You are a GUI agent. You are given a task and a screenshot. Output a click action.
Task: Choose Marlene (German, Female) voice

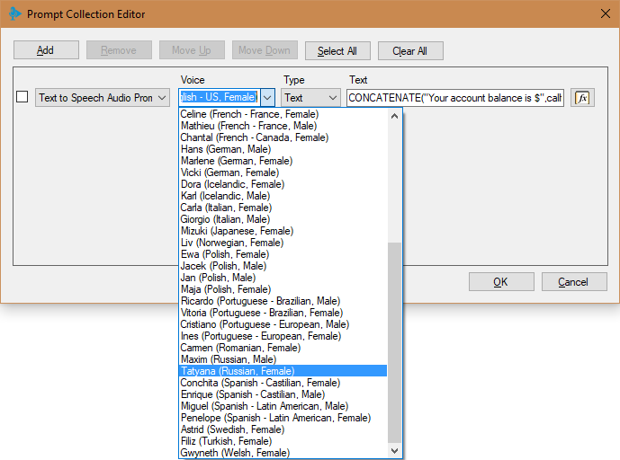[x=283, y=161]
